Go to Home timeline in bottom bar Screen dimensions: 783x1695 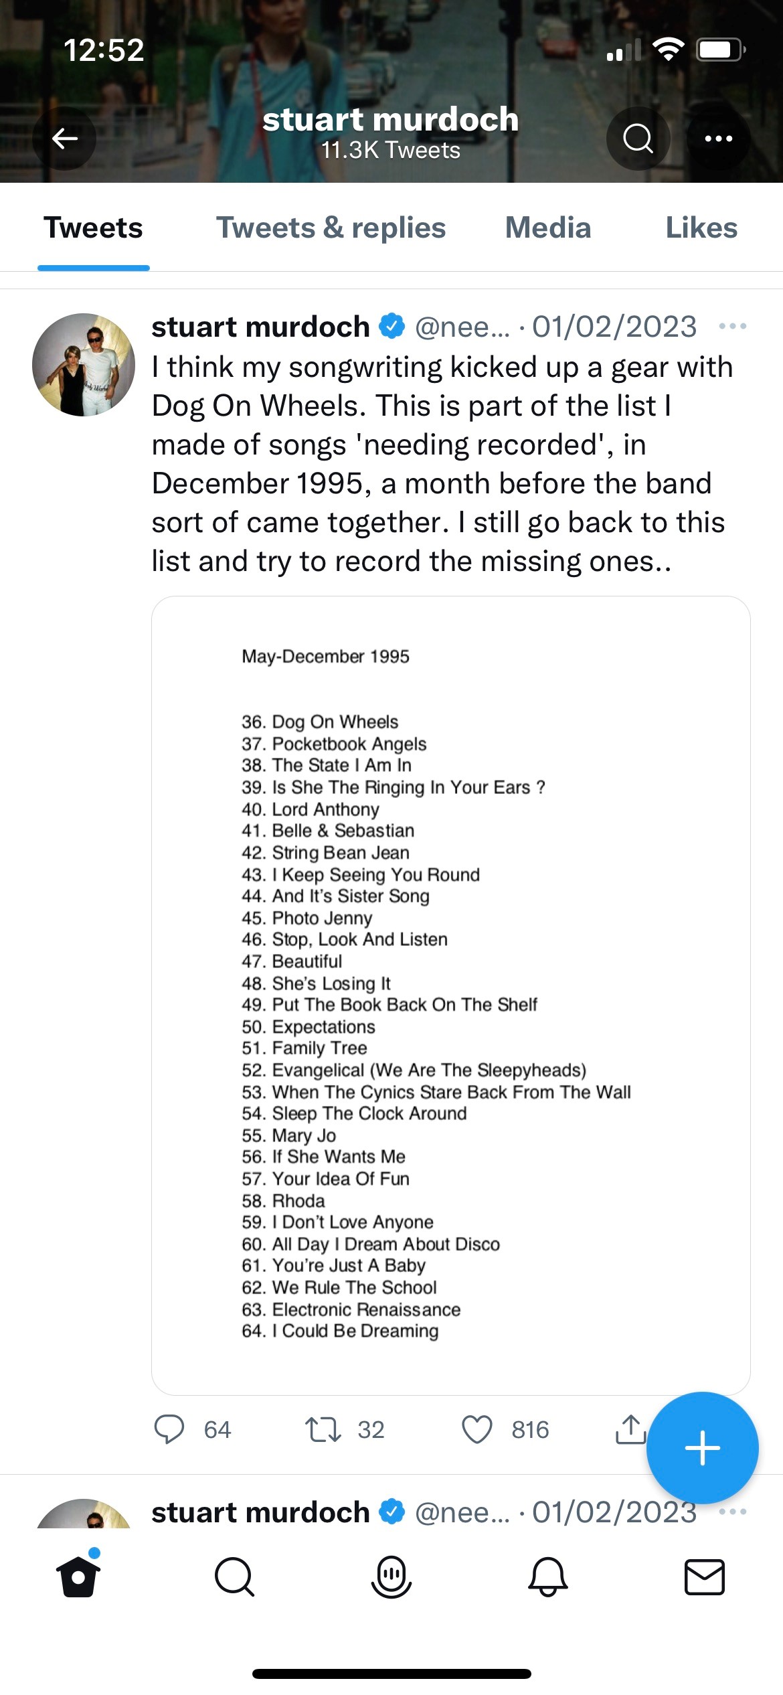click(x=78, y=1577)
